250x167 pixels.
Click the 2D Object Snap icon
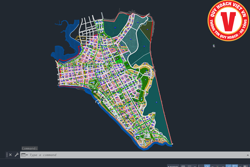pos(235,166)
